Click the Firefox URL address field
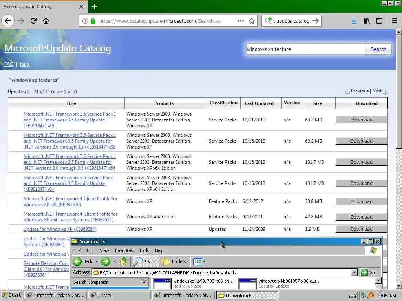 (160, 21)
